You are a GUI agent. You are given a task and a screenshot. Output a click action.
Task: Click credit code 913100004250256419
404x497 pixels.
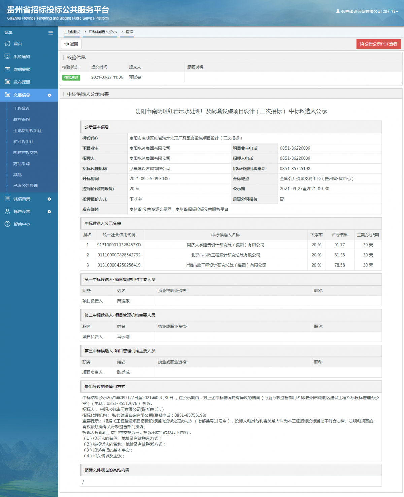(x=119, y=265)
